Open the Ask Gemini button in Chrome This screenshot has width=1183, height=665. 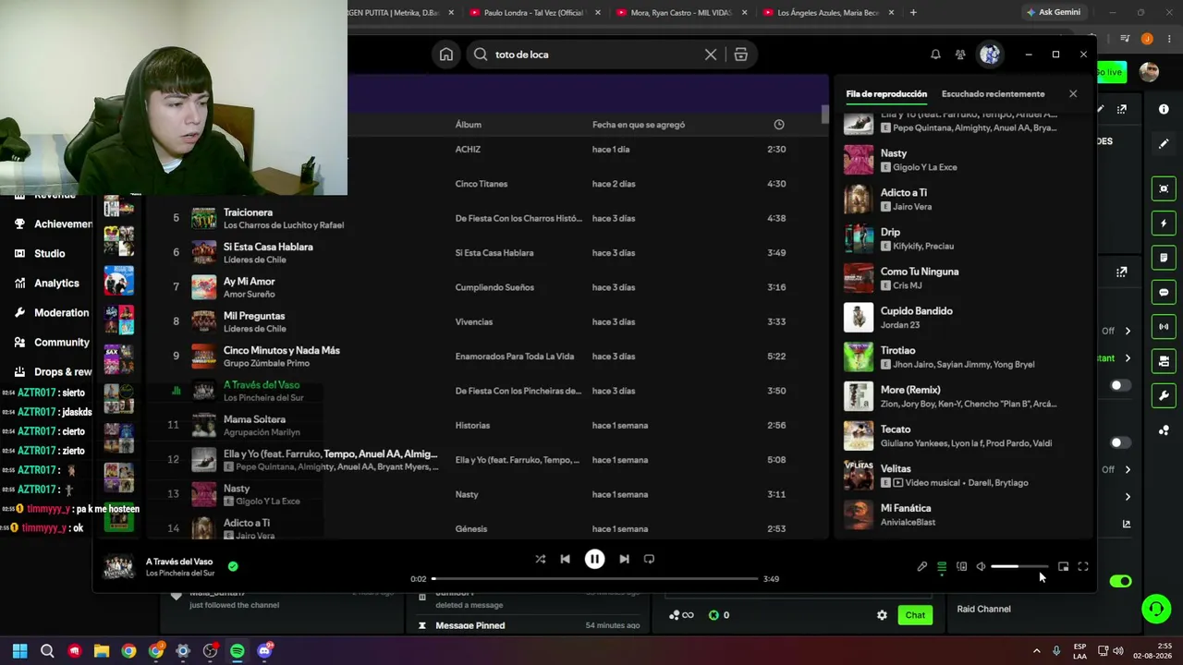(x=1053, y=12)
